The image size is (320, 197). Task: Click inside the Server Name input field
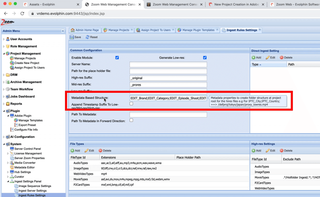(x=168, y=65)
